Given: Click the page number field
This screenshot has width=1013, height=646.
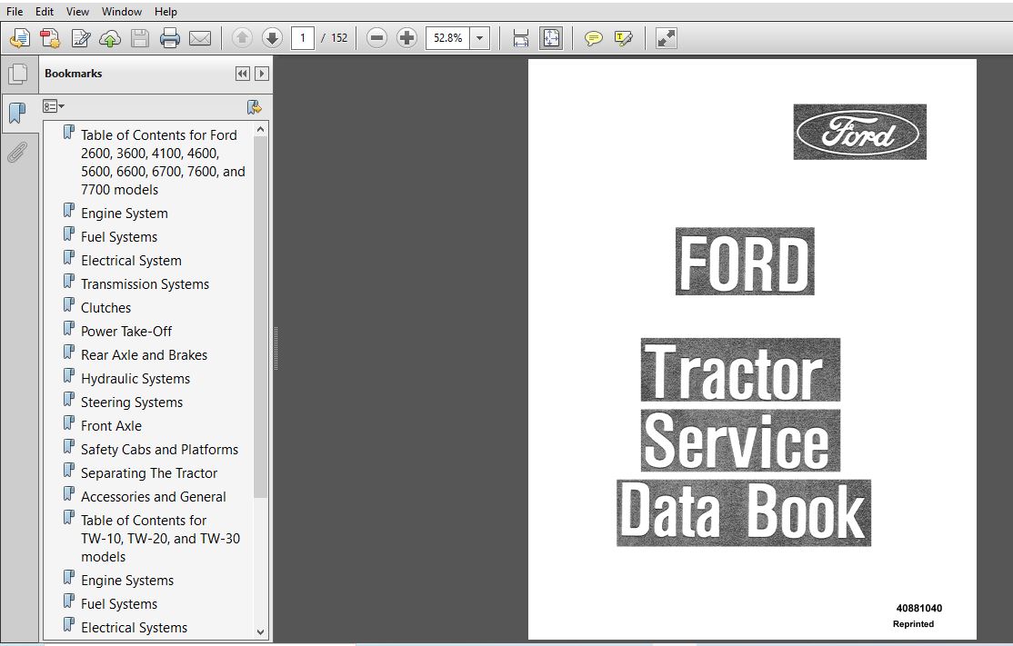Looking at the screenshot, I should point(302,38).
